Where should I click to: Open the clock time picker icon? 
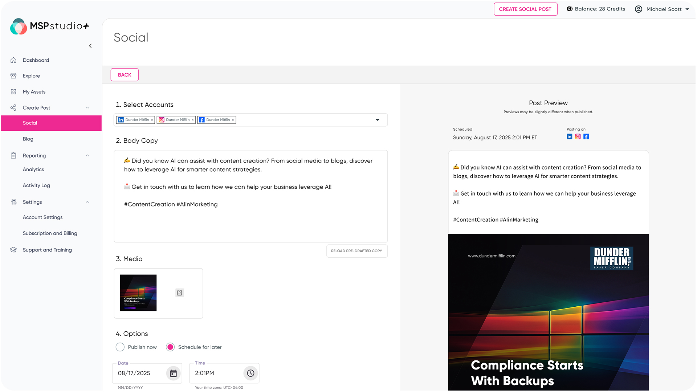pyautogui.click(x=250, y=373)
